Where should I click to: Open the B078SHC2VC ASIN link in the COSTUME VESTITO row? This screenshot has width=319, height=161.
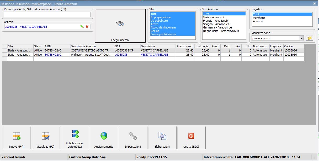[53, 50]
